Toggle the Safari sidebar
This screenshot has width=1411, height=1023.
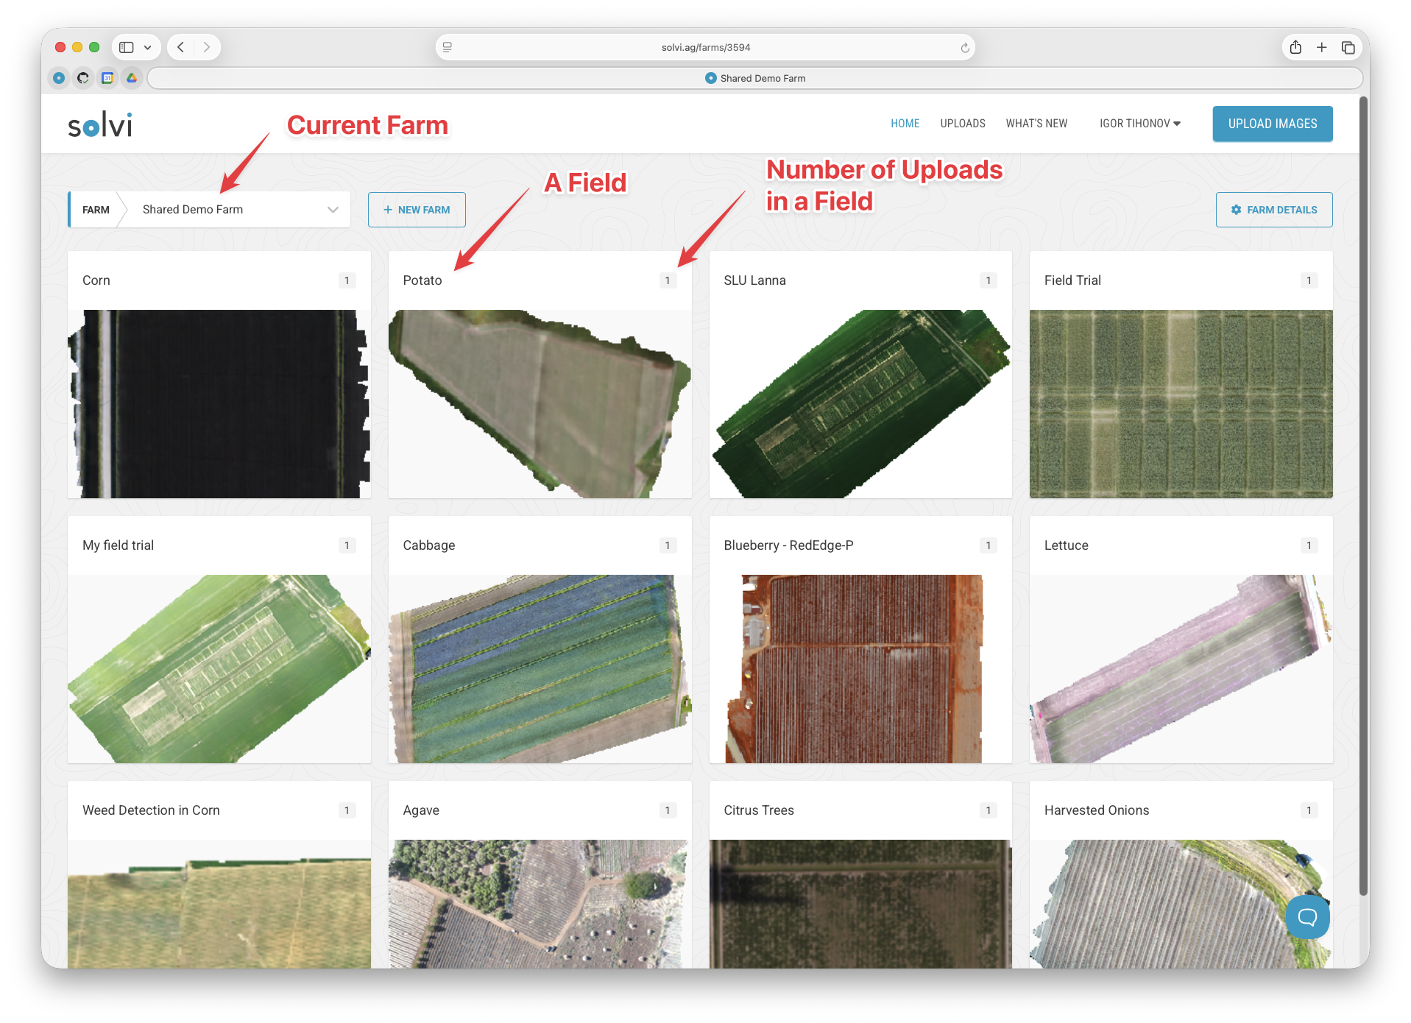pyautogui.click(x=127, y=48)
